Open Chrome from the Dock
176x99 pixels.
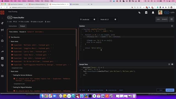point(46,96)
